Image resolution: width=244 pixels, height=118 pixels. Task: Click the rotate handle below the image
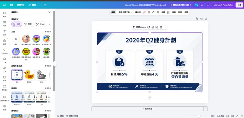click(149, 98)
